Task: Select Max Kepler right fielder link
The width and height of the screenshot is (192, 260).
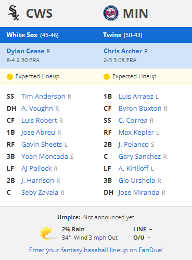Action: point(136,133)
